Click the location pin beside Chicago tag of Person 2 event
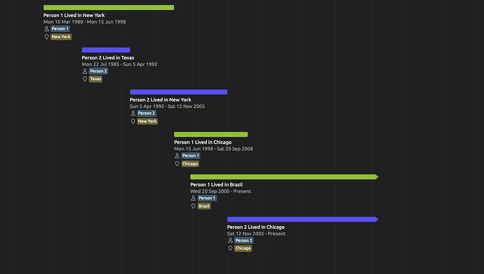The image size is (484, 274). [230, 248]
